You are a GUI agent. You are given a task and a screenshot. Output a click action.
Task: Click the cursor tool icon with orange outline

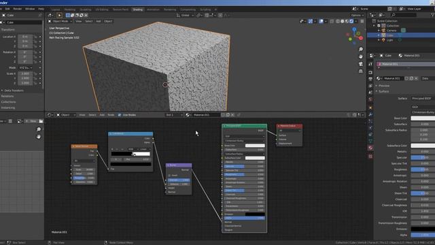[59, 15]
